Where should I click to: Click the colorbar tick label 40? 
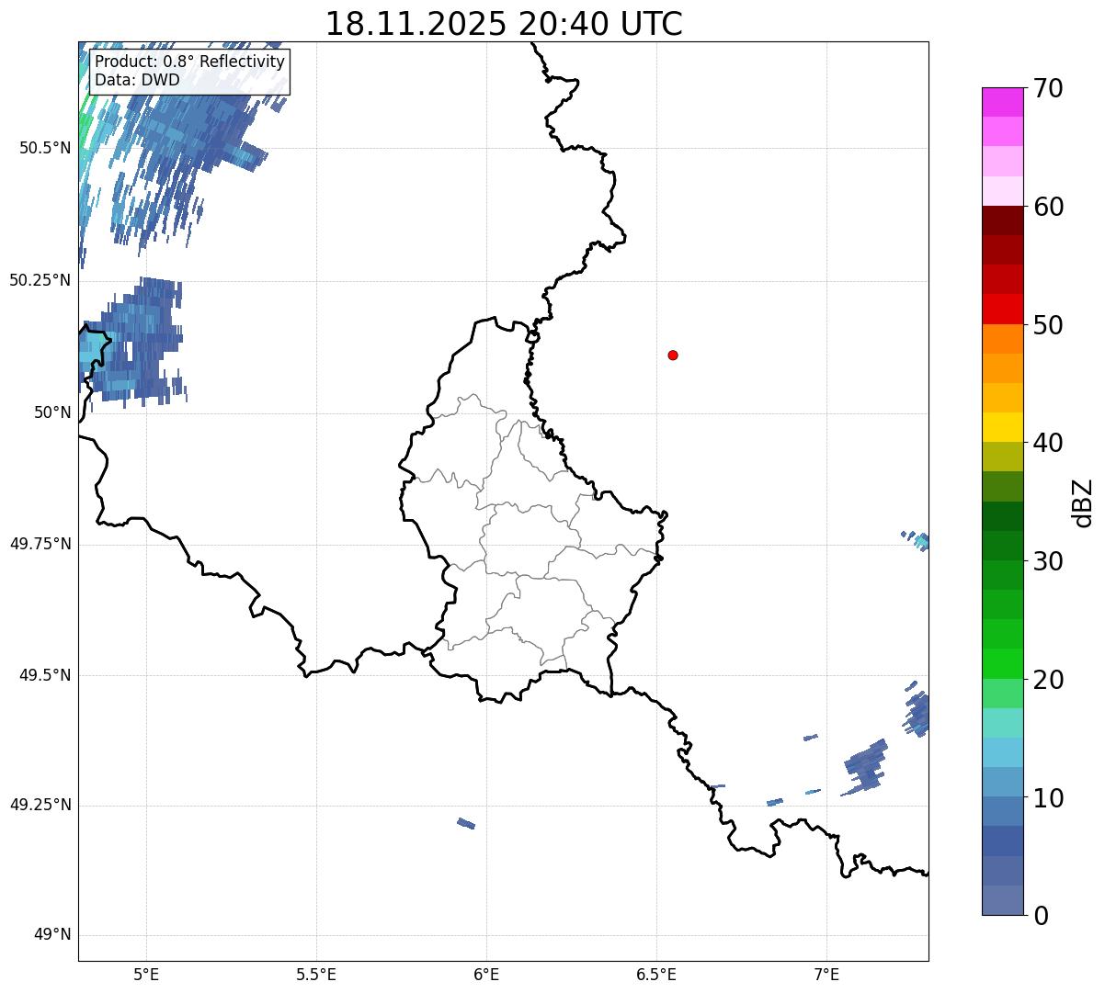coord(1048,443)
